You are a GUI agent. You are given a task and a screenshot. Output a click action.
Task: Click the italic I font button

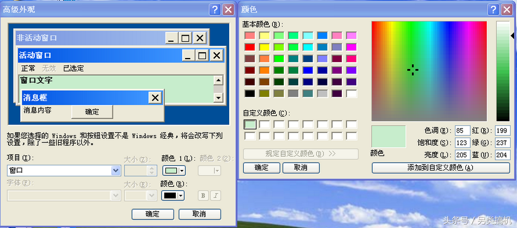(x=215, y=195)
